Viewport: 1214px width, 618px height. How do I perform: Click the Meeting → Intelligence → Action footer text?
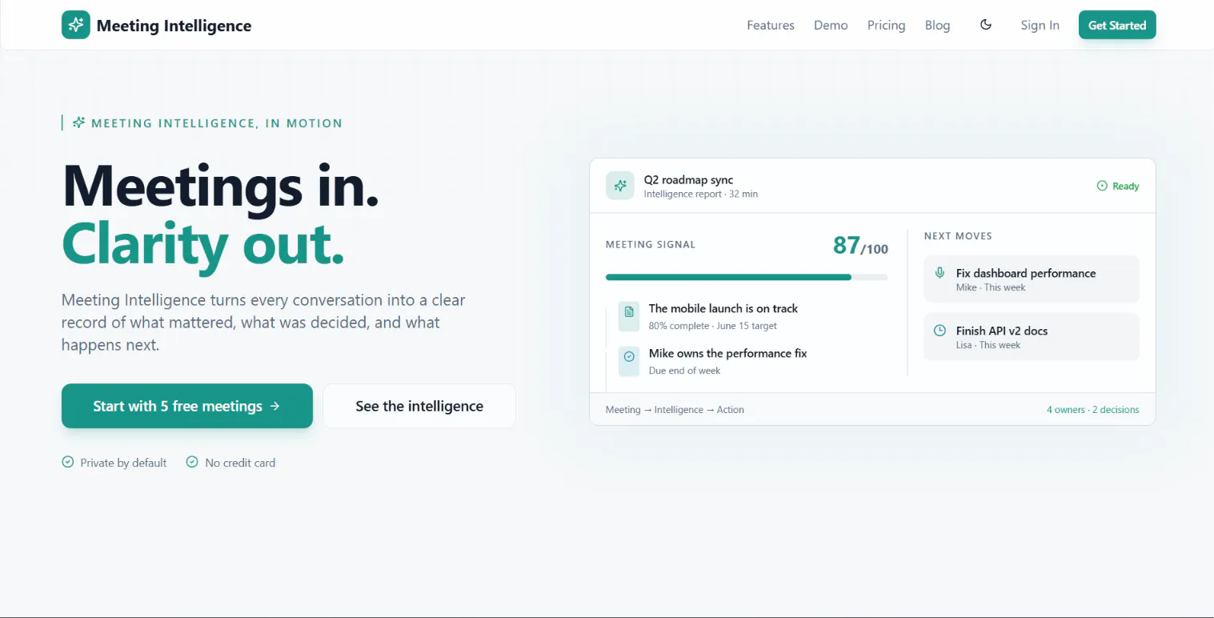(675, 409)
